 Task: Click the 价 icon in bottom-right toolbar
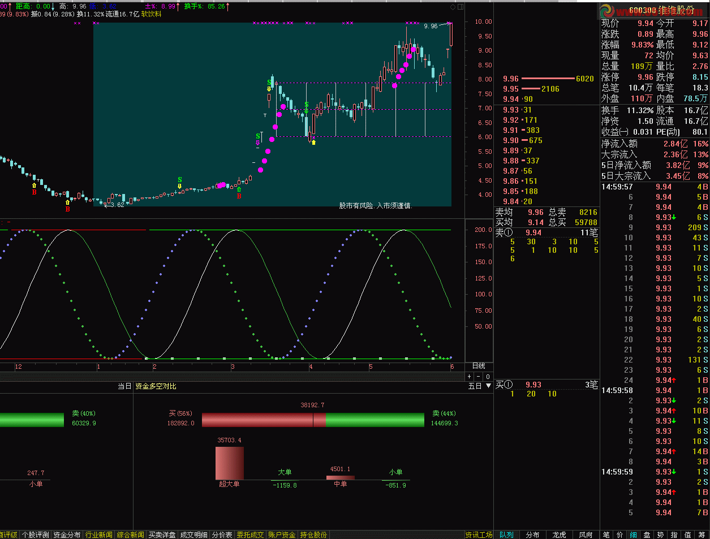[x=620, y=534]
